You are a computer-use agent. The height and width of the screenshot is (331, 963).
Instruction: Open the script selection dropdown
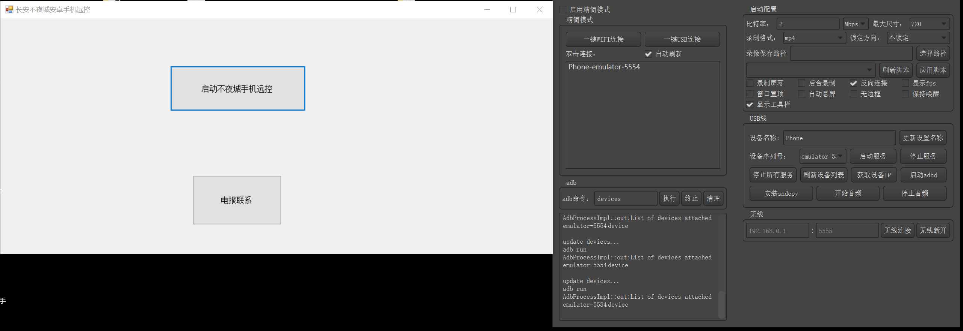click(810, 70)
